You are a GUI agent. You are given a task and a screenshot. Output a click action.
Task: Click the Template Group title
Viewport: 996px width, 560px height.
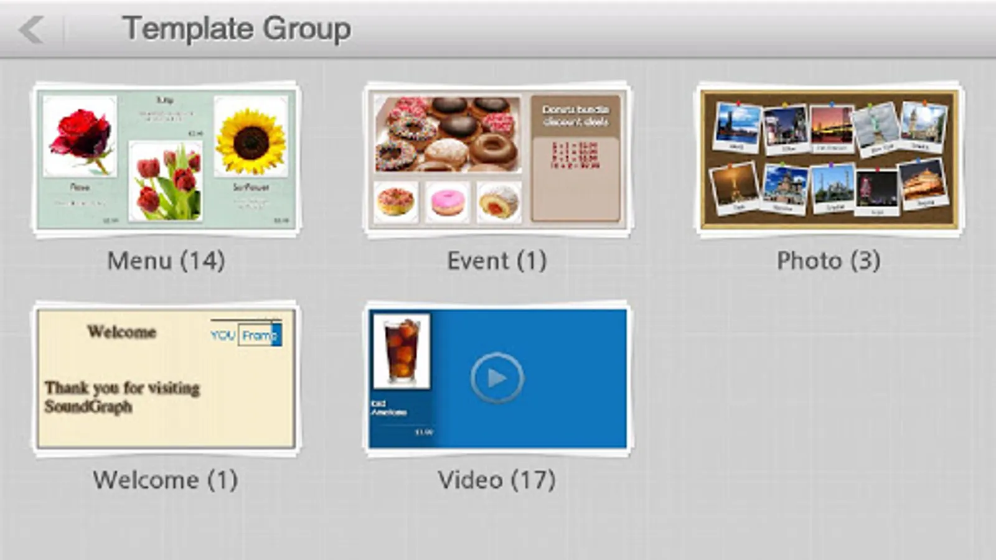238,27
